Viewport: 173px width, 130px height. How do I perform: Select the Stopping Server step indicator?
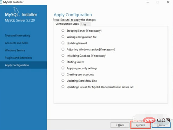coord(63,30)
